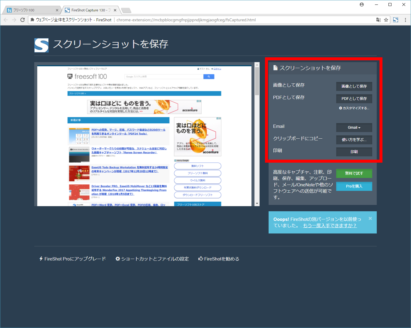The height and width of the screenshot is (328, 411).
Task: Click the 画像として保存 label text
Action: click(289, 85)
